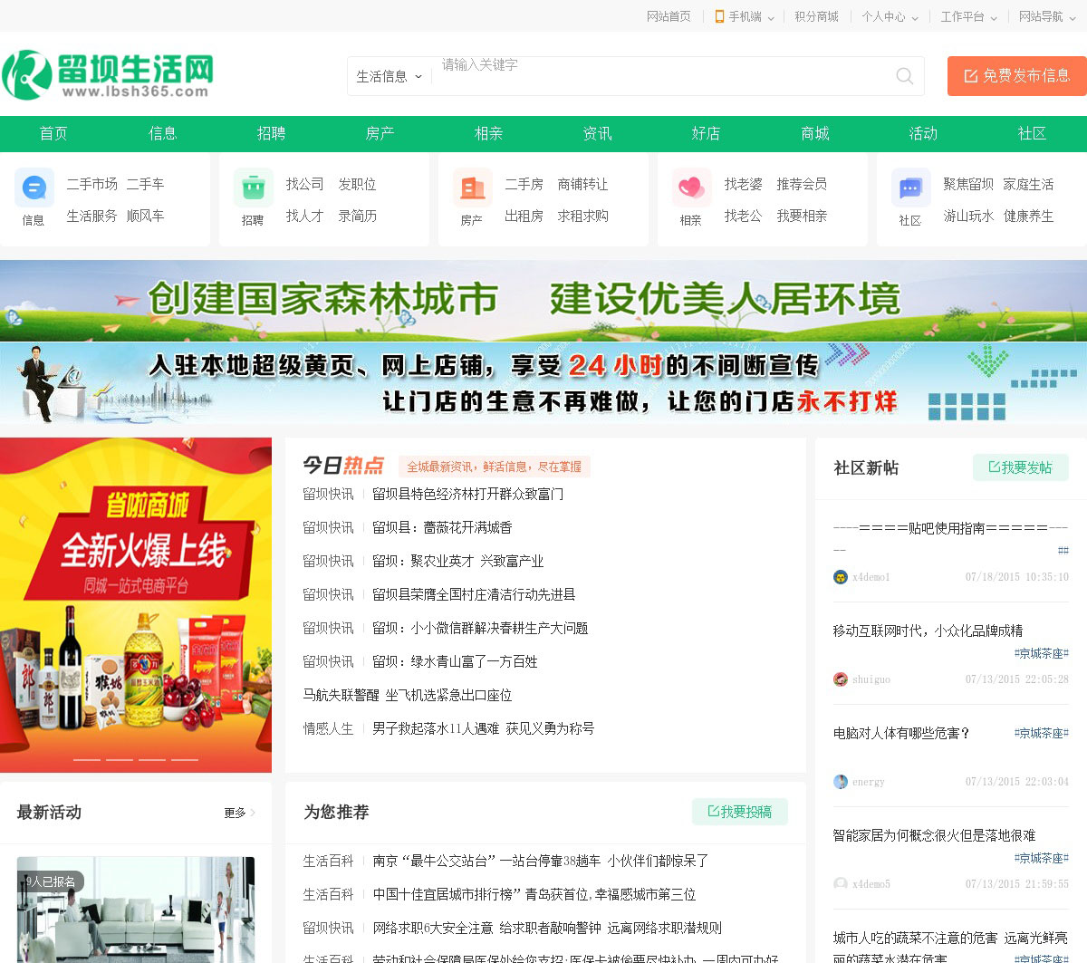Open the 录简历 link
Image resolution: width=1087 pixels, height=963 pixels.
(357, 216)
